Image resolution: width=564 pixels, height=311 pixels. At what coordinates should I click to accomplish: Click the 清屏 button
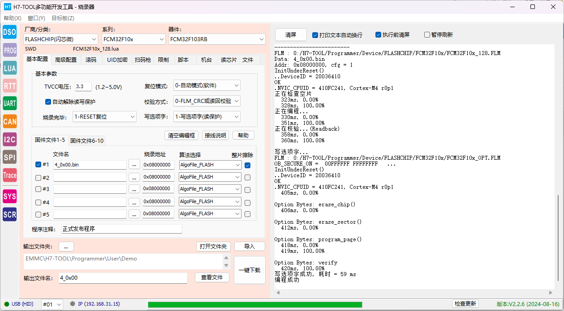tap(291, 35)
